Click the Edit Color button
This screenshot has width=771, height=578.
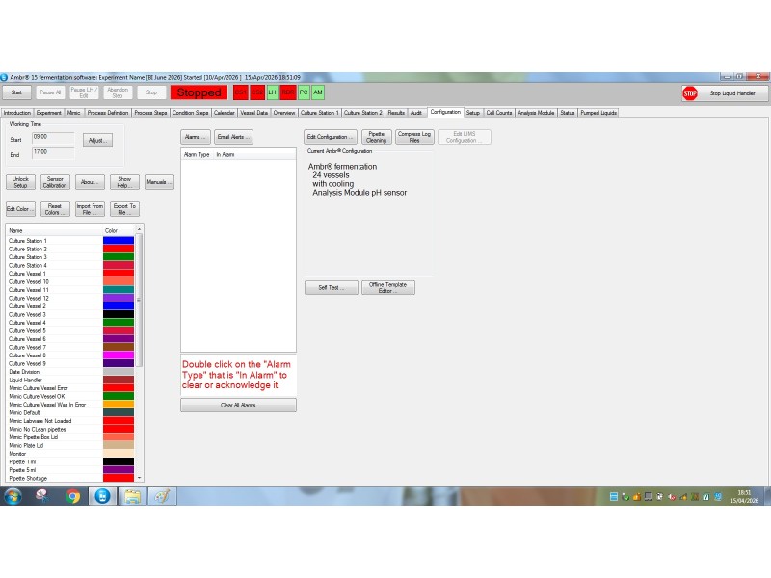(20, 209)
